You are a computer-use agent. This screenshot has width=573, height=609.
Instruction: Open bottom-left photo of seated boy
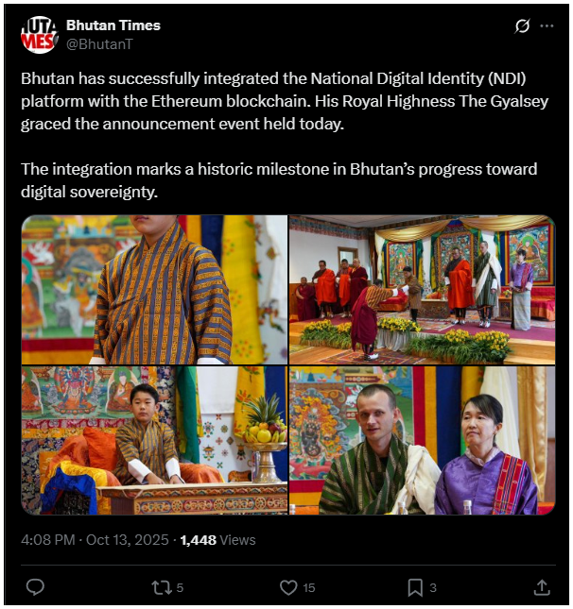154,441
